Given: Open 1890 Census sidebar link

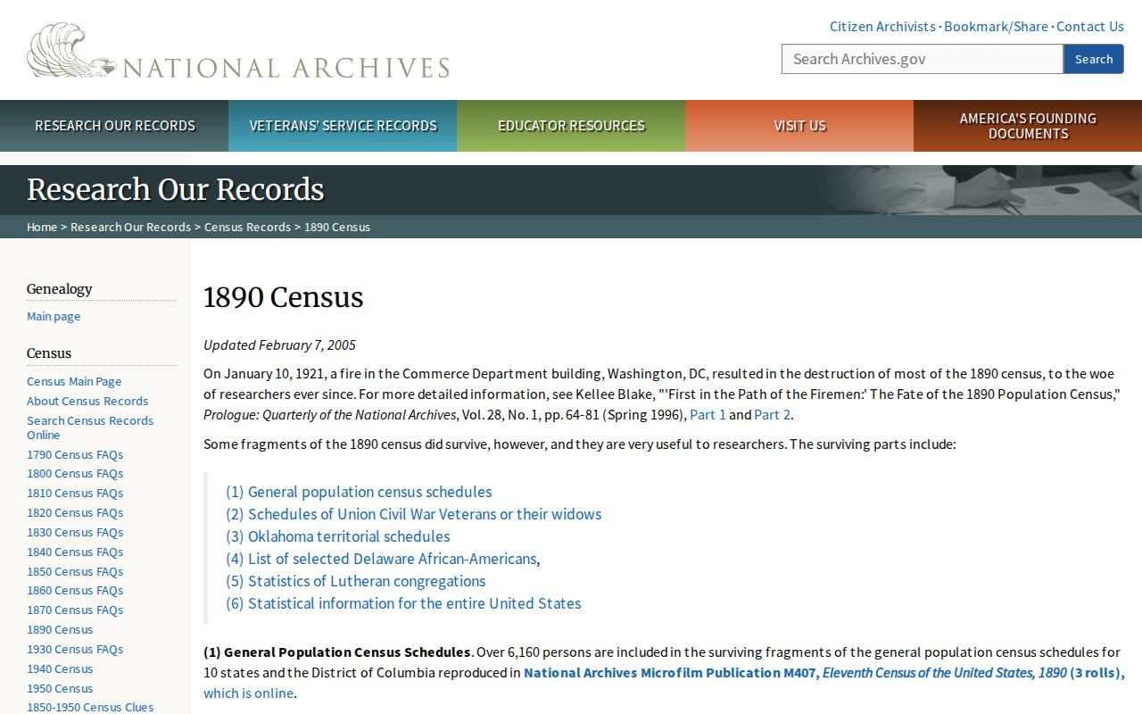Looking at the screenshot, I should click(60, 629).
